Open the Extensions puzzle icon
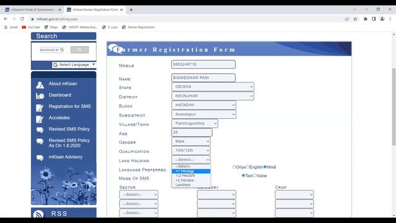 [x=365, y=19]
